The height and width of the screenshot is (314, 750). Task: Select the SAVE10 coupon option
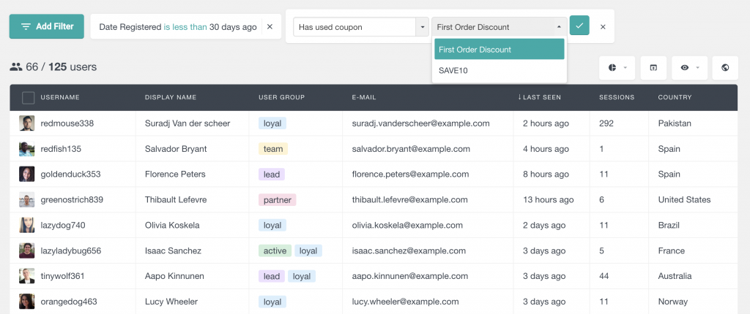pos(453,71)
